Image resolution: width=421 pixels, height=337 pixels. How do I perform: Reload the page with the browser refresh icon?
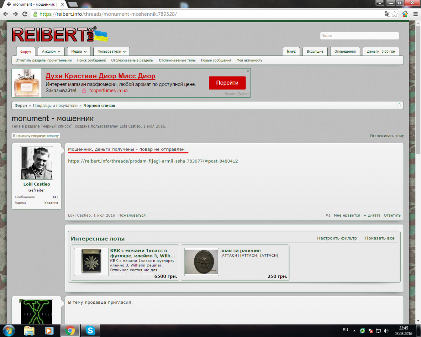(25, 14)
